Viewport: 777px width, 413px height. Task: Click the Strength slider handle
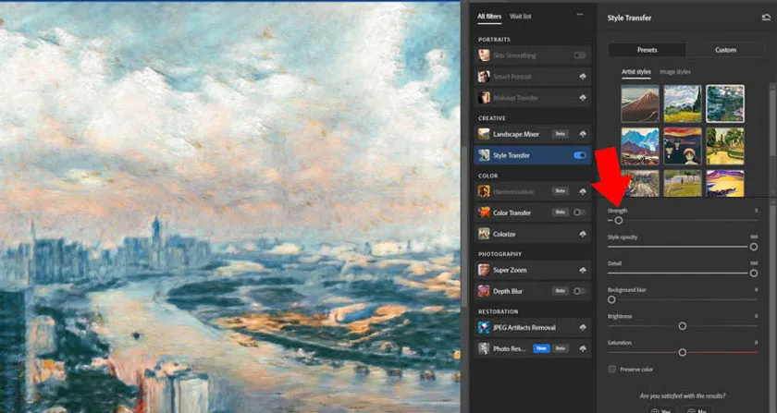(x=619, y=220)
